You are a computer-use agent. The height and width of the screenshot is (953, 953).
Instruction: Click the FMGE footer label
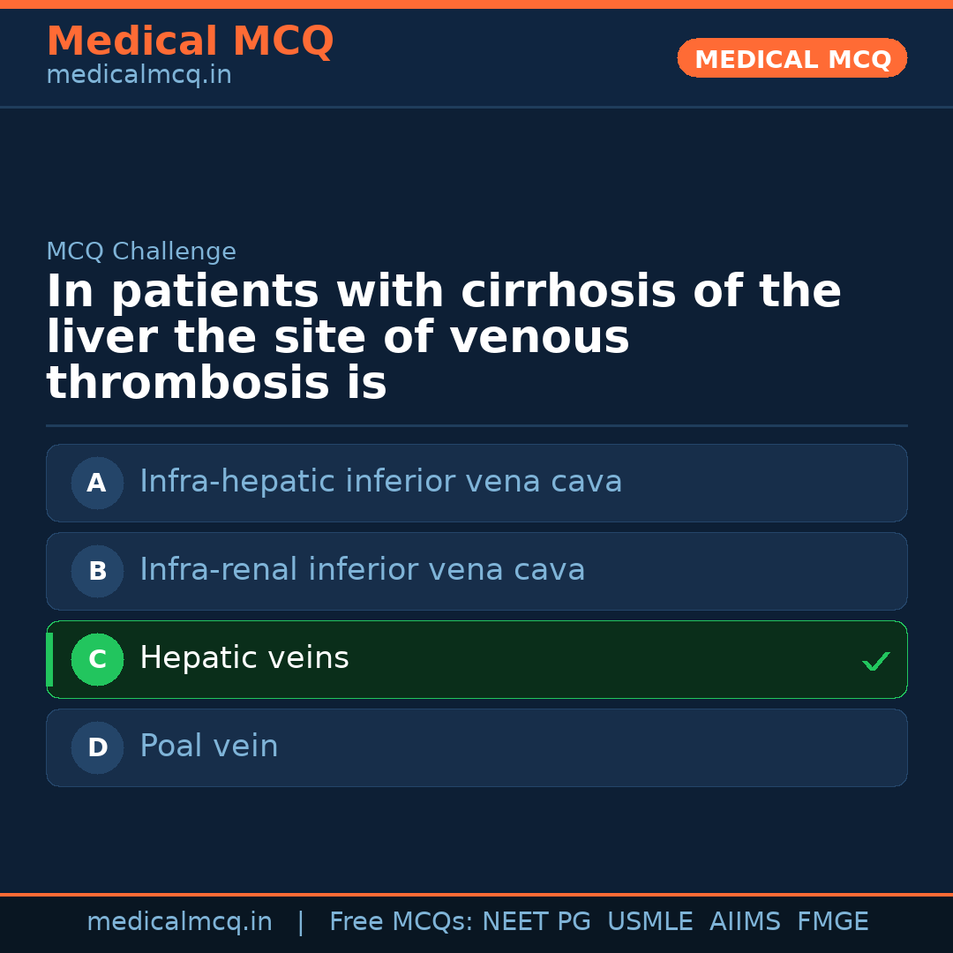pos(832,922)
